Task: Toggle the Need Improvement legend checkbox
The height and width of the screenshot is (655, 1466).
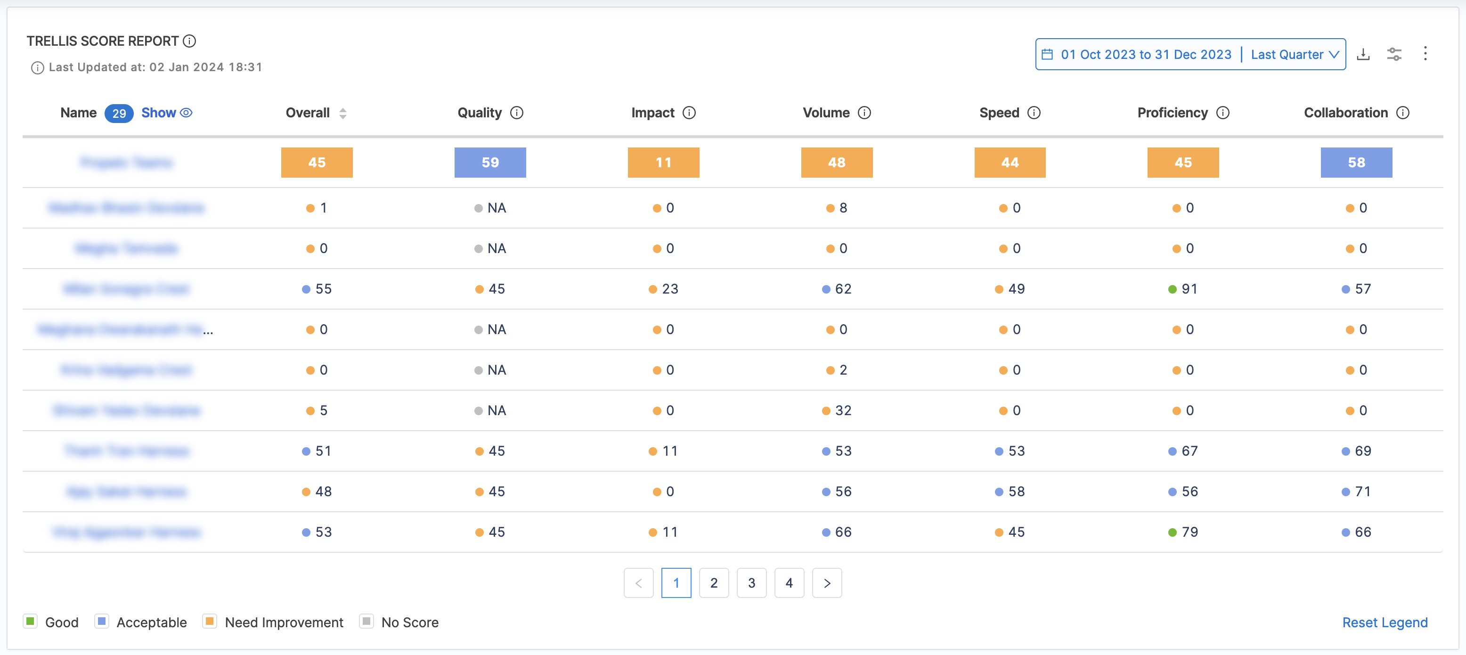Action: [210, 621]
